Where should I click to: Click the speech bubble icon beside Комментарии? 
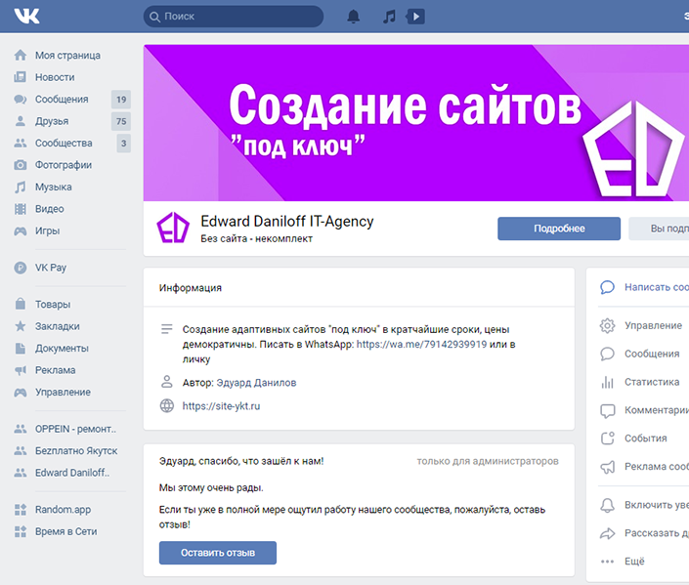click(x=607, y=410)
